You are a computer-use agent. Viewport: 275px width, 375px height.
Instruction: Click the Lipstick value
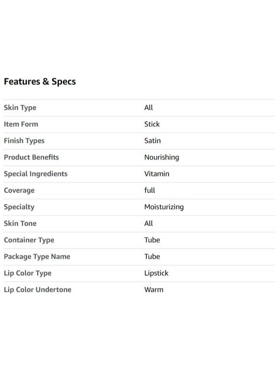point(156,273)
